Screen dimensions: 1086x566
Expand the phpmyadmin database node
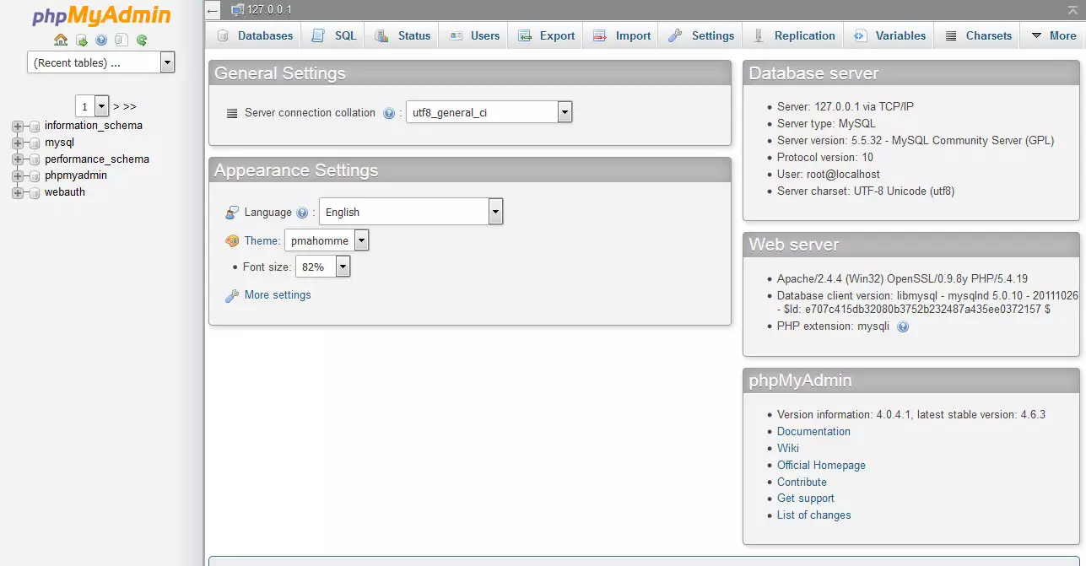click(17, 176)
